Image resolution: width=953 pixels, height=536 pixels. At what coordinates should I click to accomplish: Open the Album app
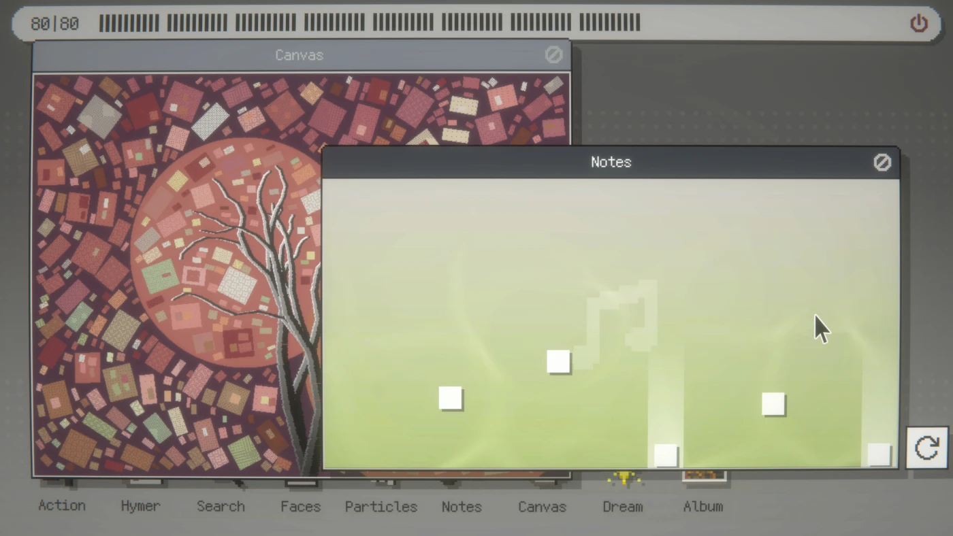(703, 505)
